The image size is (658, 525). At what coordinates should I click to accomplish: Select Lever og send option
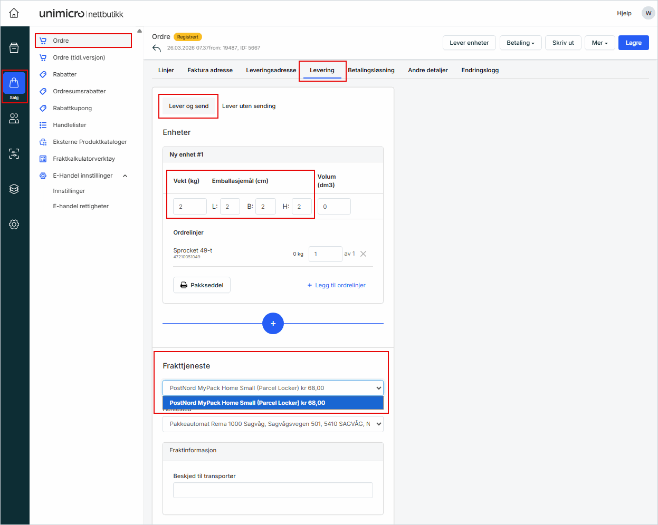188,106
